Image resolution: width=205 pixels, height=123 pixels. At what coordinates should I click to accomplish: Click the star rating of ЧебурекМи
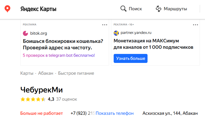point(33,99)
